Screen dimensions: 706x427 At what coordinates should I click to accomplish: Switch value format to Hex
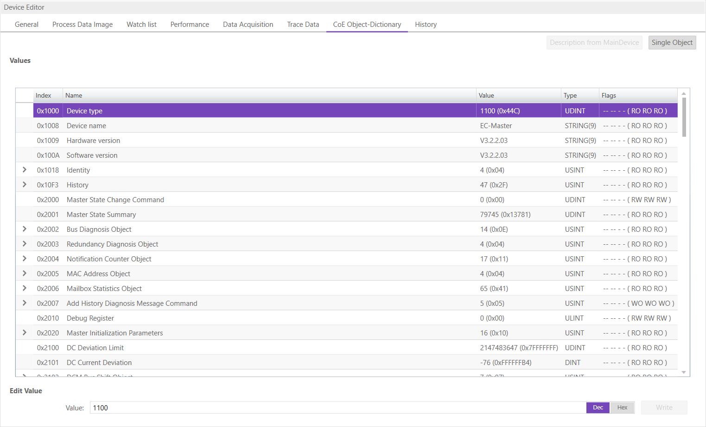coord(622,408)
